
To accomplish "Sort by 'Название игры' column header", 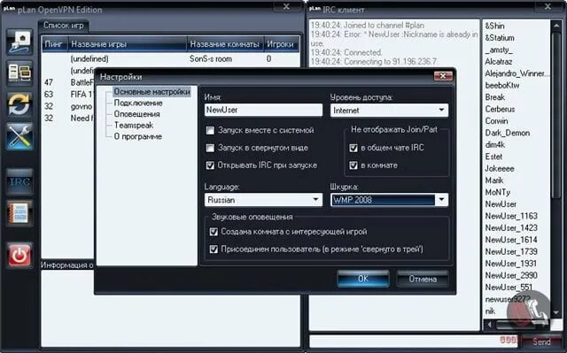I will click(x=128, y=44).
